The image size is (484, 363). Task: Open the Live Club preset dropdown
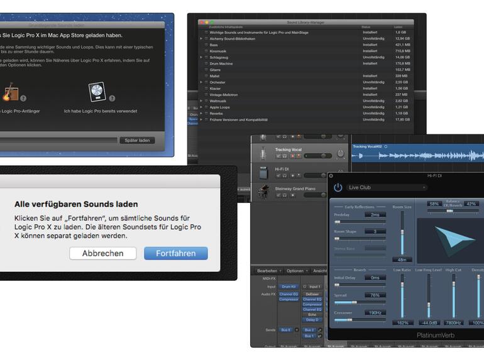click(x=387, y=188)
